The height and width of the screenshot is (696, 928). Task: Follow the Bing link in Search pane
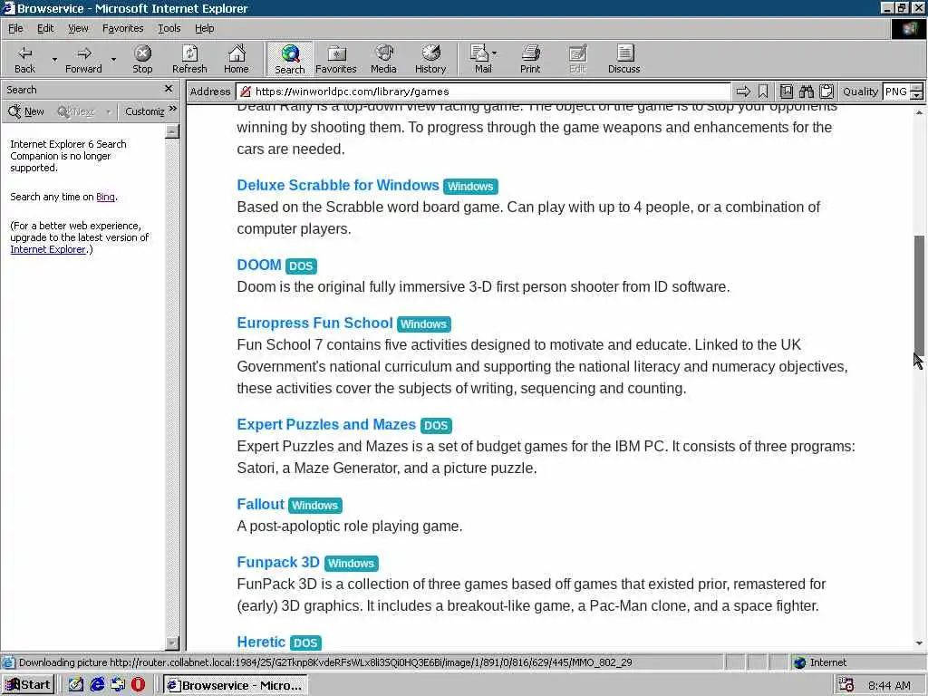pos(105,197)
